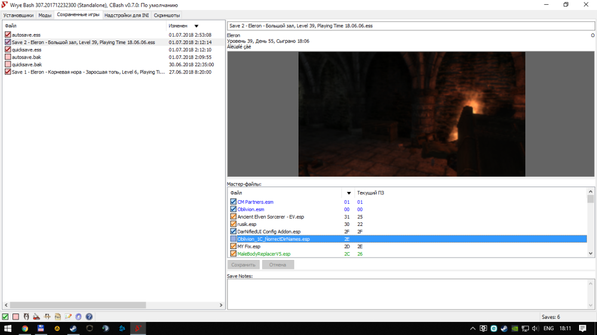Image resolution: width=597 pixels, height=335 pixels.
Task: Toggle checkbox for Save 1 - Eleron save
Action: [x=8, y=72]
